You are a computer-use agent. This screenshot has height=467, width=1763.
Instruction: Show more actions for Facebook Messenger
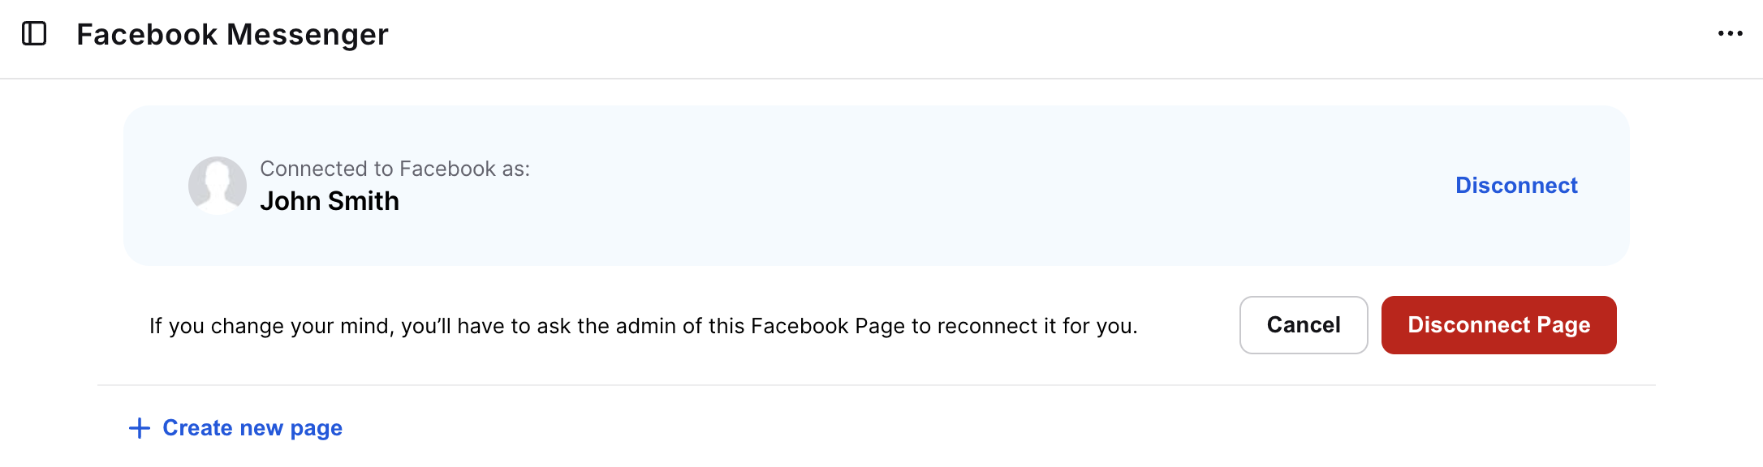[1730, 34]
